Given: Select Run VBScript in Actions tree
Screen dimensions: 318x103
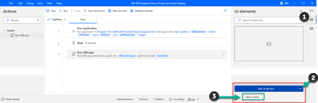Looking at the screenshot, I should [22, 36].
